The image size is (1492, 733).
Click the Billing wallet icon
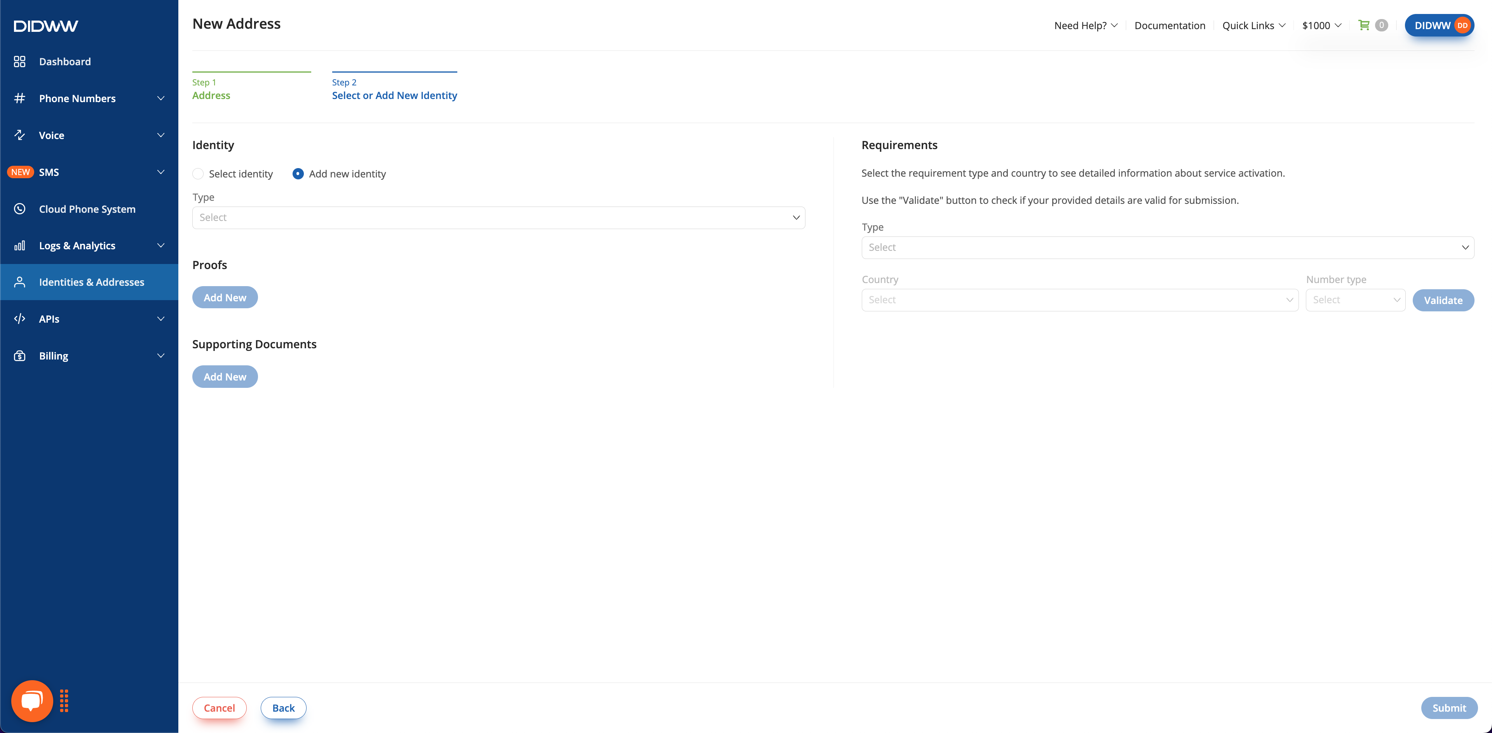pyautogui.click(x=20, y=356)
